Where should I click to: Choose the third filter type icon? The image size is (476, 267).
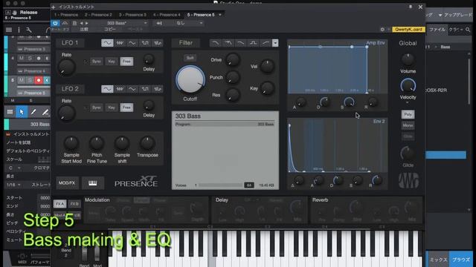click(240, 43)
